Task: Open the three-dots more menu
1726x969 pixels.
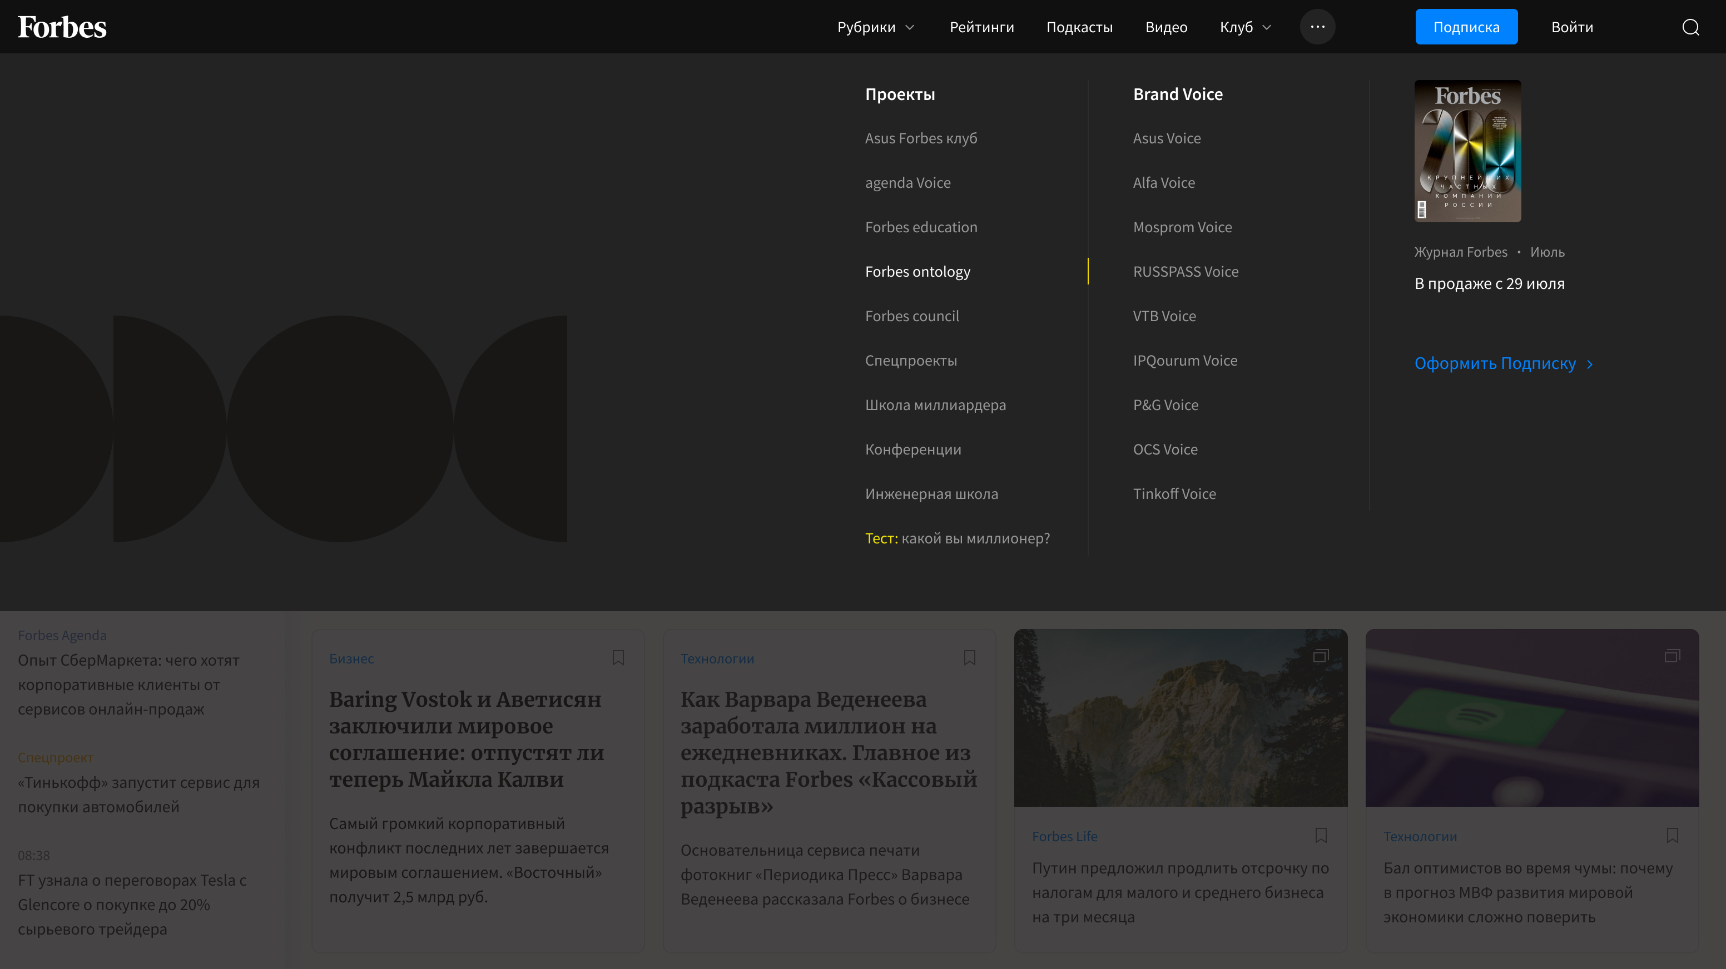Action: click(1317, 27)
